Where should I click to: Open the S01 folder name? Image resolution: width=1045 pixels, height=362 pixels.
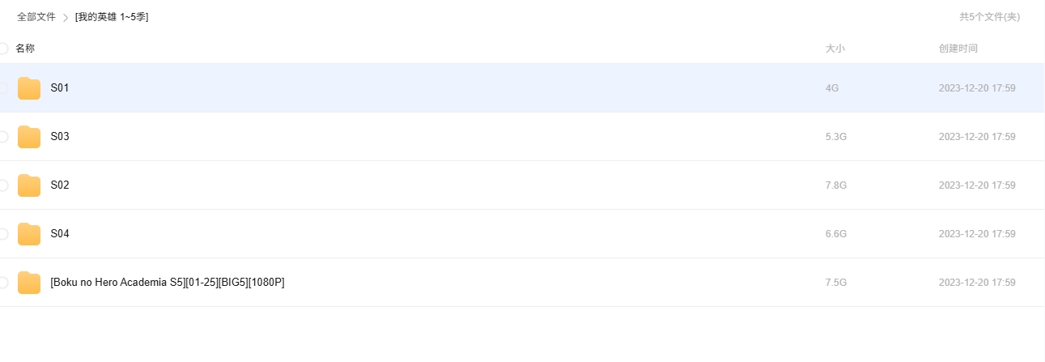click(x=60, y=88)
